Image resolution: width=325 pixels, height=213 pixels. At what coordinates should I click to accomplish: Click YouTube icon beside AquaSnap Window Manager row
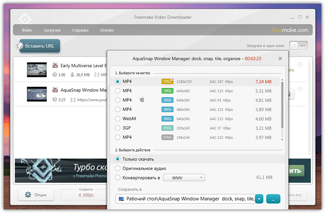click(x=55, y=90)
